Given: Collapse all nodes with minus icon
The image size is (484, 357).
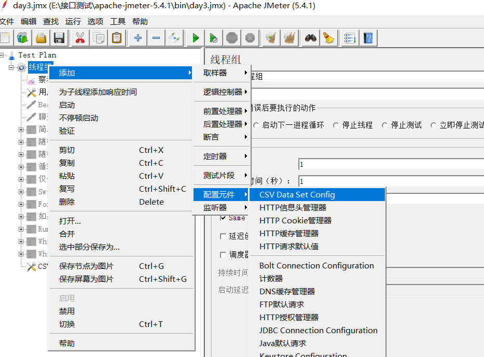Looking at the screenshot, I should click(x=156, y=38).
